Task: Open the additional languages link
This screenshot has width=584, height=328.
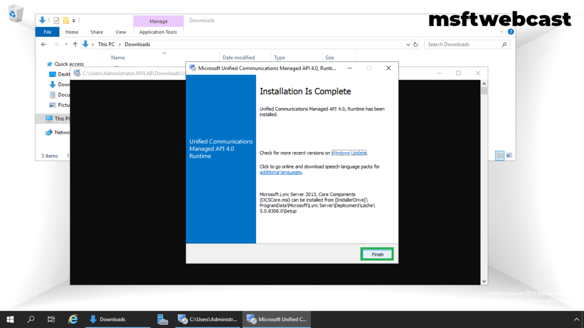Action: (x=281, y=172)
